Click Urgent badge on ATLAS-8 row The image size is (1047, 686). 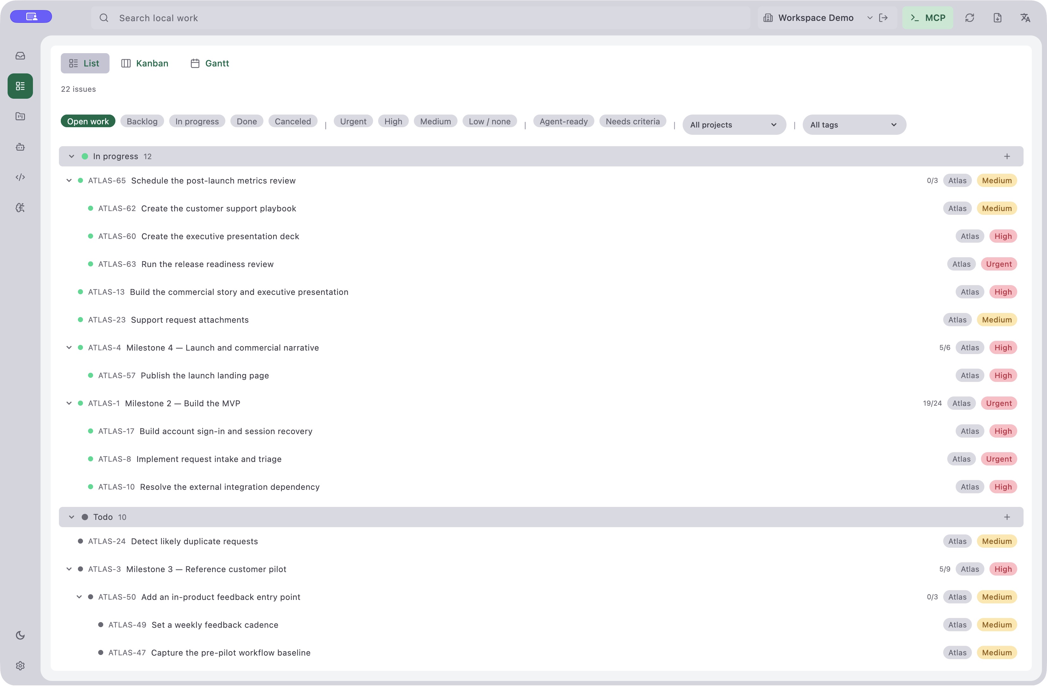tap(999, 459)
